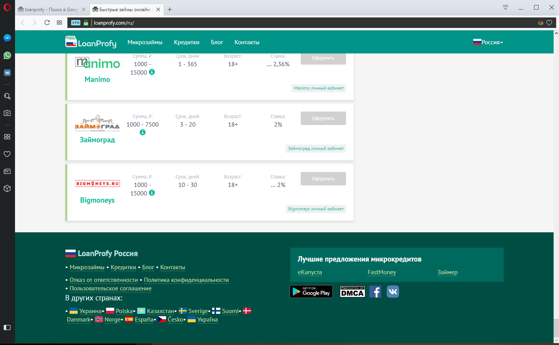The height and width of the screenshot is (345, 559).
Task: Open footer Микрозаймы link
Action: (x=87, y=267)
